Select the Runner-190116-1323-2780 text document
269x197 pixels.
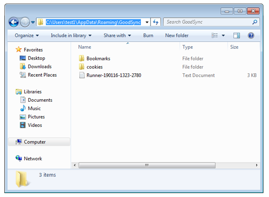coord(113,75)
